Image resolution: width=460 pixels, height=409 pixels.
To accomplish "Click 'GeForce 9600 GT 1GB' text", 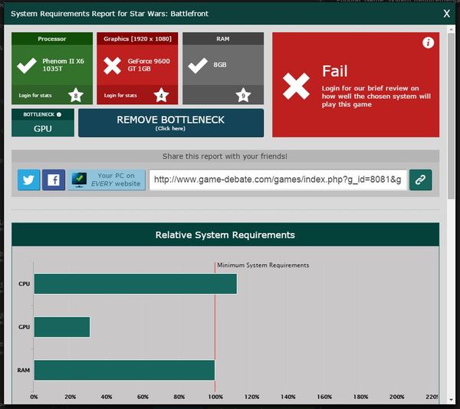I will pyautogui.click(x=149, y=65).
